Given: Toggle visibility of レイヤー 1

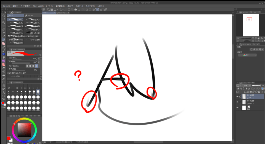Looking at the screenshot, I should point(237,97).
